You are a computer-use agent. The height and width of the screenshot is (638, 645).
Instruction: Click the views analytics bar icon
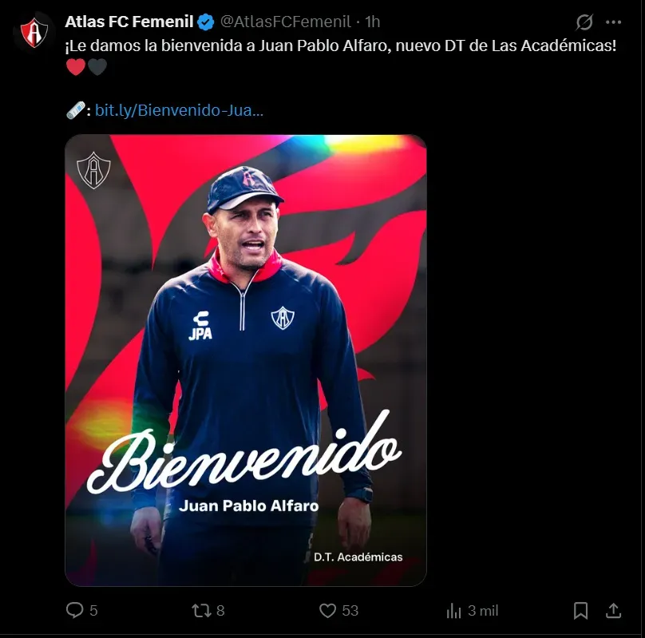pos(454,611)
